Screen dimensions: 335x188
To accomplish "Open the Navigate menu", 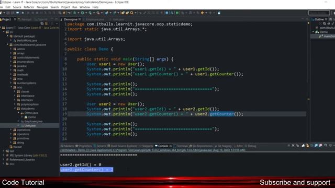I will point(42,7).
